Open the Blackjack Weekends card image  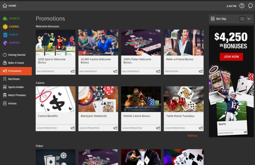[98, 99]
